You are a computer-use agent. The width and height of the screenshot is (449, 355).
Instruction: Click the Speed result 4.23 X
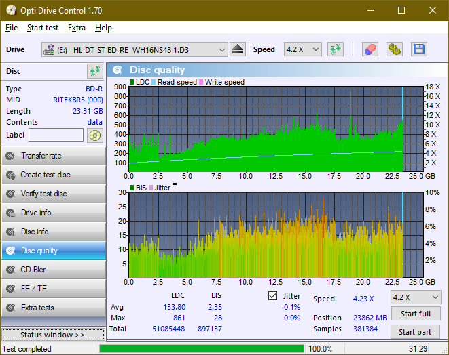tap(363, 299)
